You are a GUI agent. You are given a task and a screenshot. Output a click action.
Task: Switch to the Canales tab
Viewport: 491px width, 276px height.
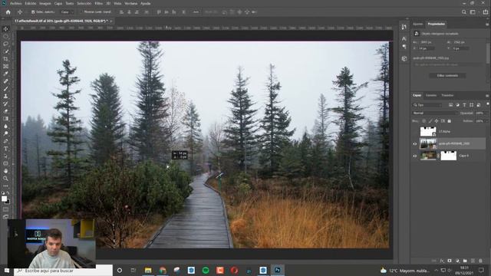point(431,95)
